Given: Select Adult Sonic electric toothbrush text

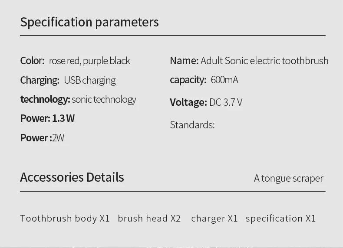Looking at the screenshot, I should tap(264, 61).
